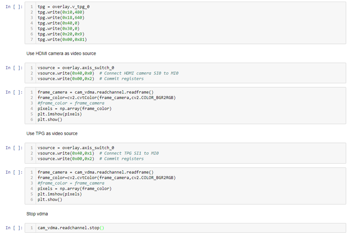The height and width of the screenshot is (233, 348).
Task: Click the 'Use TPG as video source' text
Action: tap(52, 133)
